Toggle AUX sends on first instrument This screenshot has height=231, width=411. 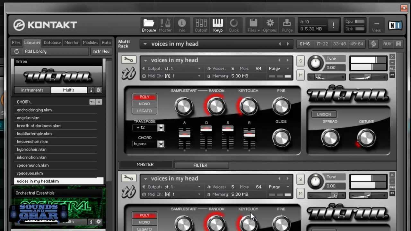[392, 69]
